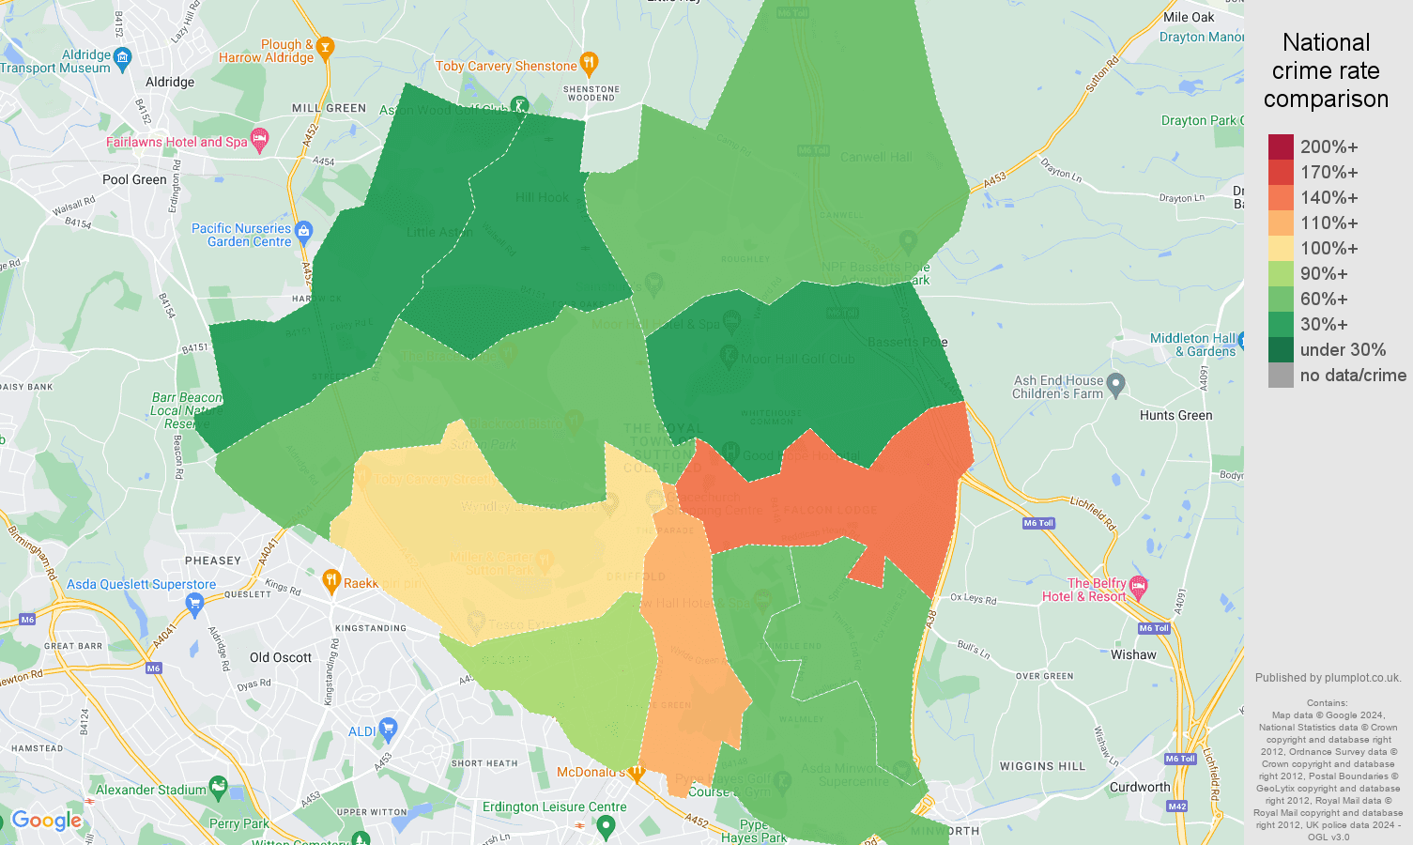The height and width of the screenshot is (845, 1413).
Task: Click the Moor Hall Golf Club pin
Action: 728,356
